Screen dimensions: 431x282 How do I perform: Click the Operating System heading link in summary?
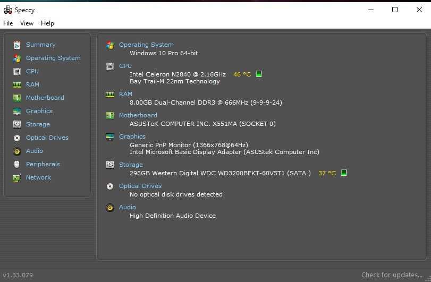146,45
